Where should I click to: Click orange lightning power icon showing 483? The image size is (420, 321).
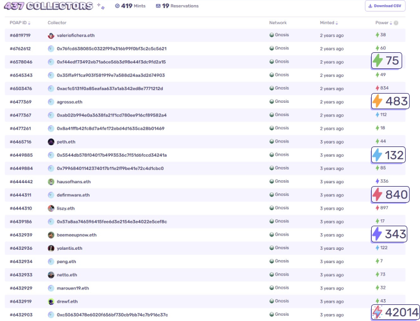click(x=377, y=102)
